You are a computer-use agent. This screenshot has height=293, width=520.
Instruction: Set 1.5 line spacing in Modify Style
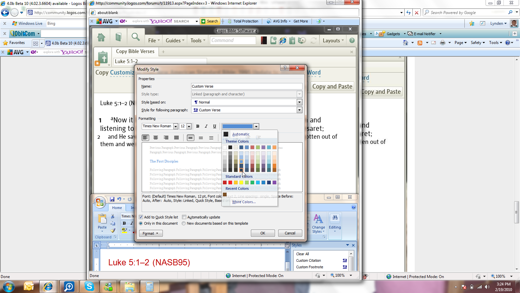(201, 138)
